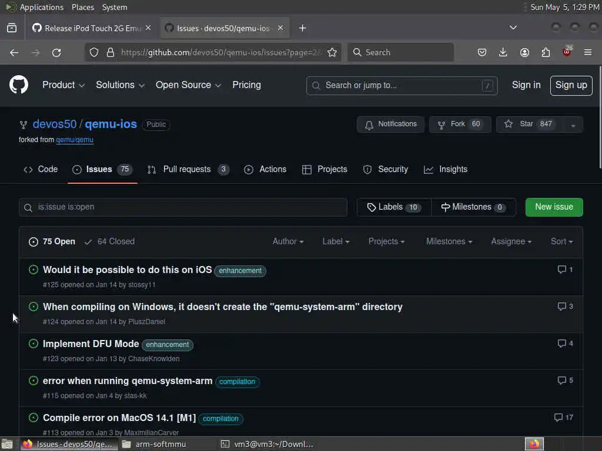The height and width of the screenshot is (451, 602).
Task: Click the Firefox URL address bar
Action: 220,52
